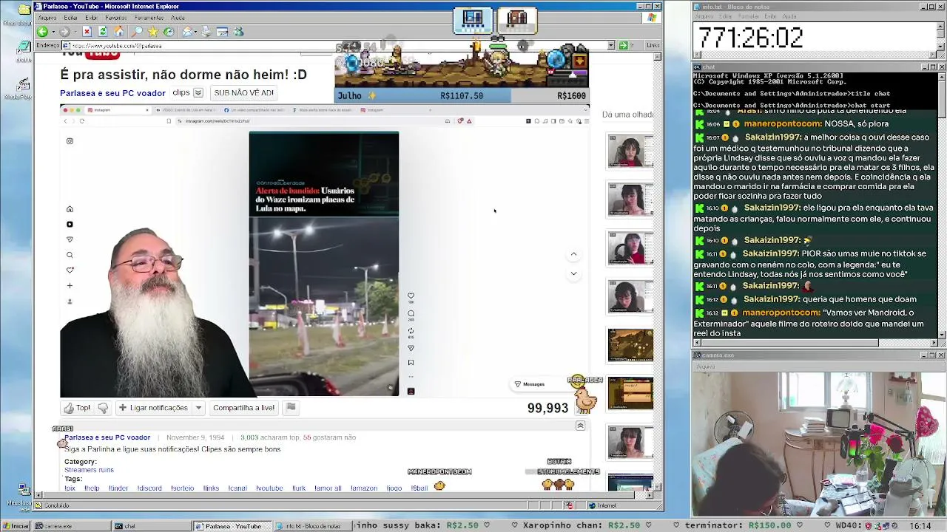This screenshot has height=532, width=947.
Task: Expand the arrow beside Ligar notificações
Action: tap(198, 408)
